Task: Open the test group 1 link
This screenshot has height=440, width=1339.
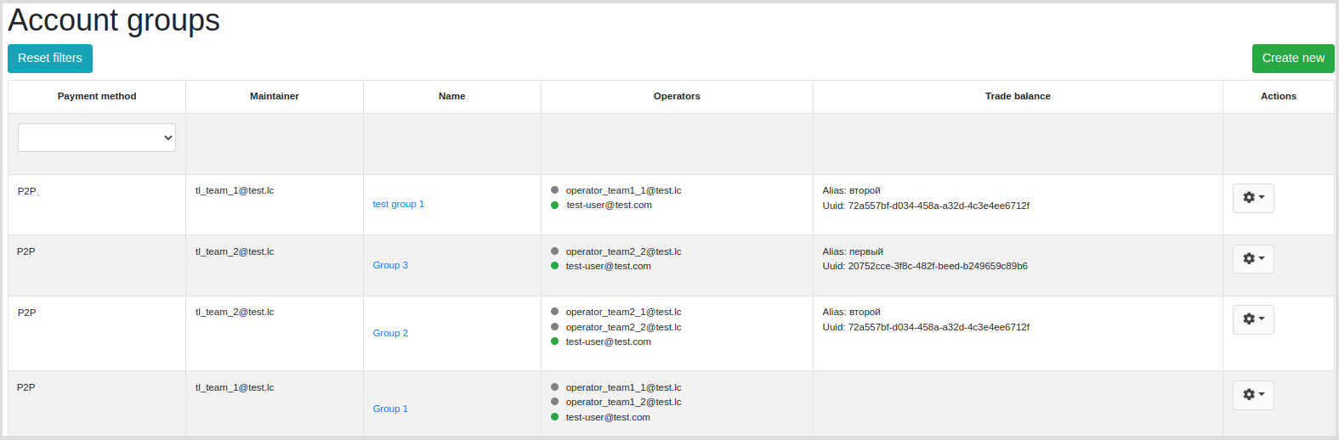Action: [398, 204]
